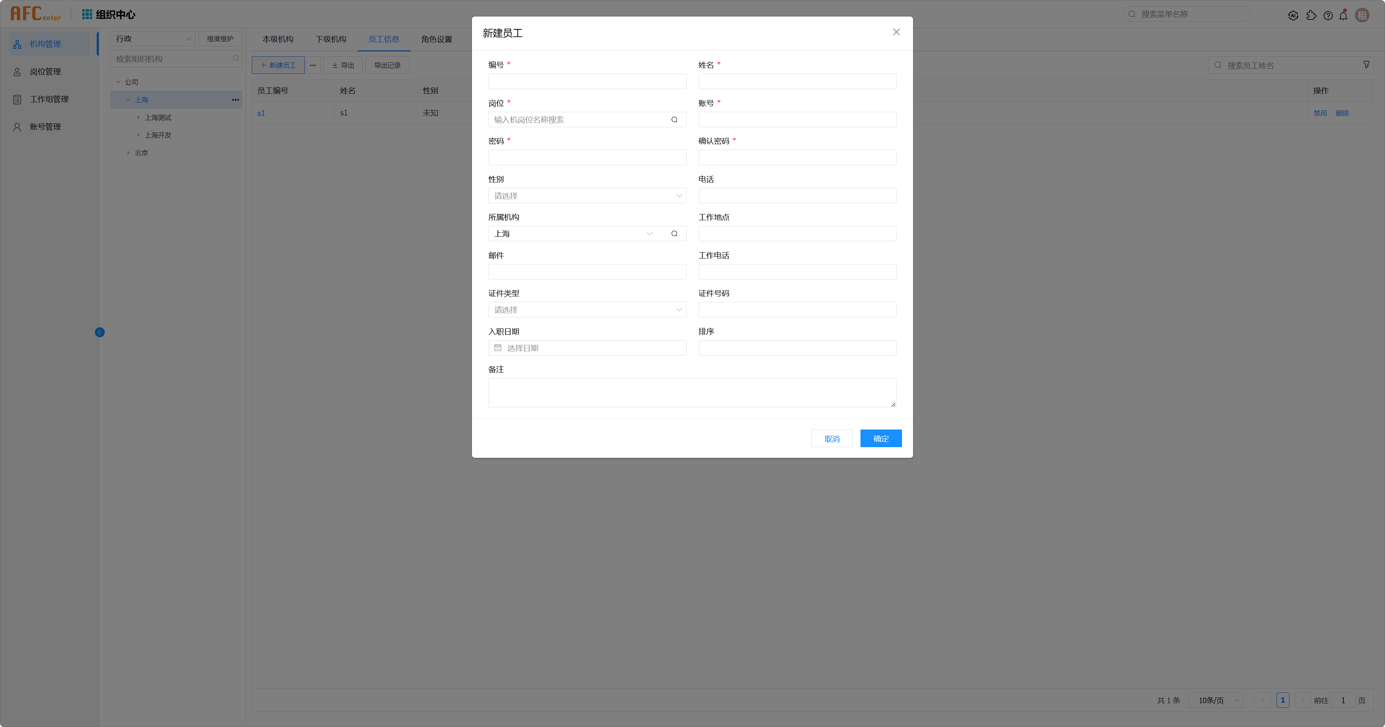Click the AI assistant icon in header
Image resolution: width=1385 pixels, height=727 pixels.
(1293, 15)
